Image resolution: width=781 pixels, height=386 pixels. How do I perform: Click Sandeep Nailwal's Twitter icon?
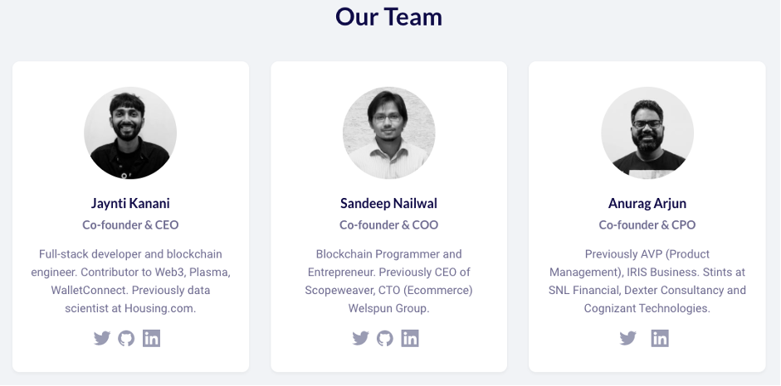tap(360, 338)
